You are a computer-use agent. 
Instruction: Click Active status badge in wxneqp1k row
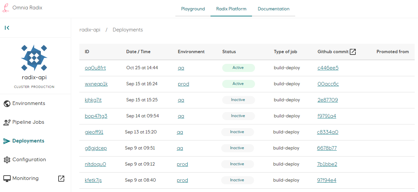[x=239, y=84]
